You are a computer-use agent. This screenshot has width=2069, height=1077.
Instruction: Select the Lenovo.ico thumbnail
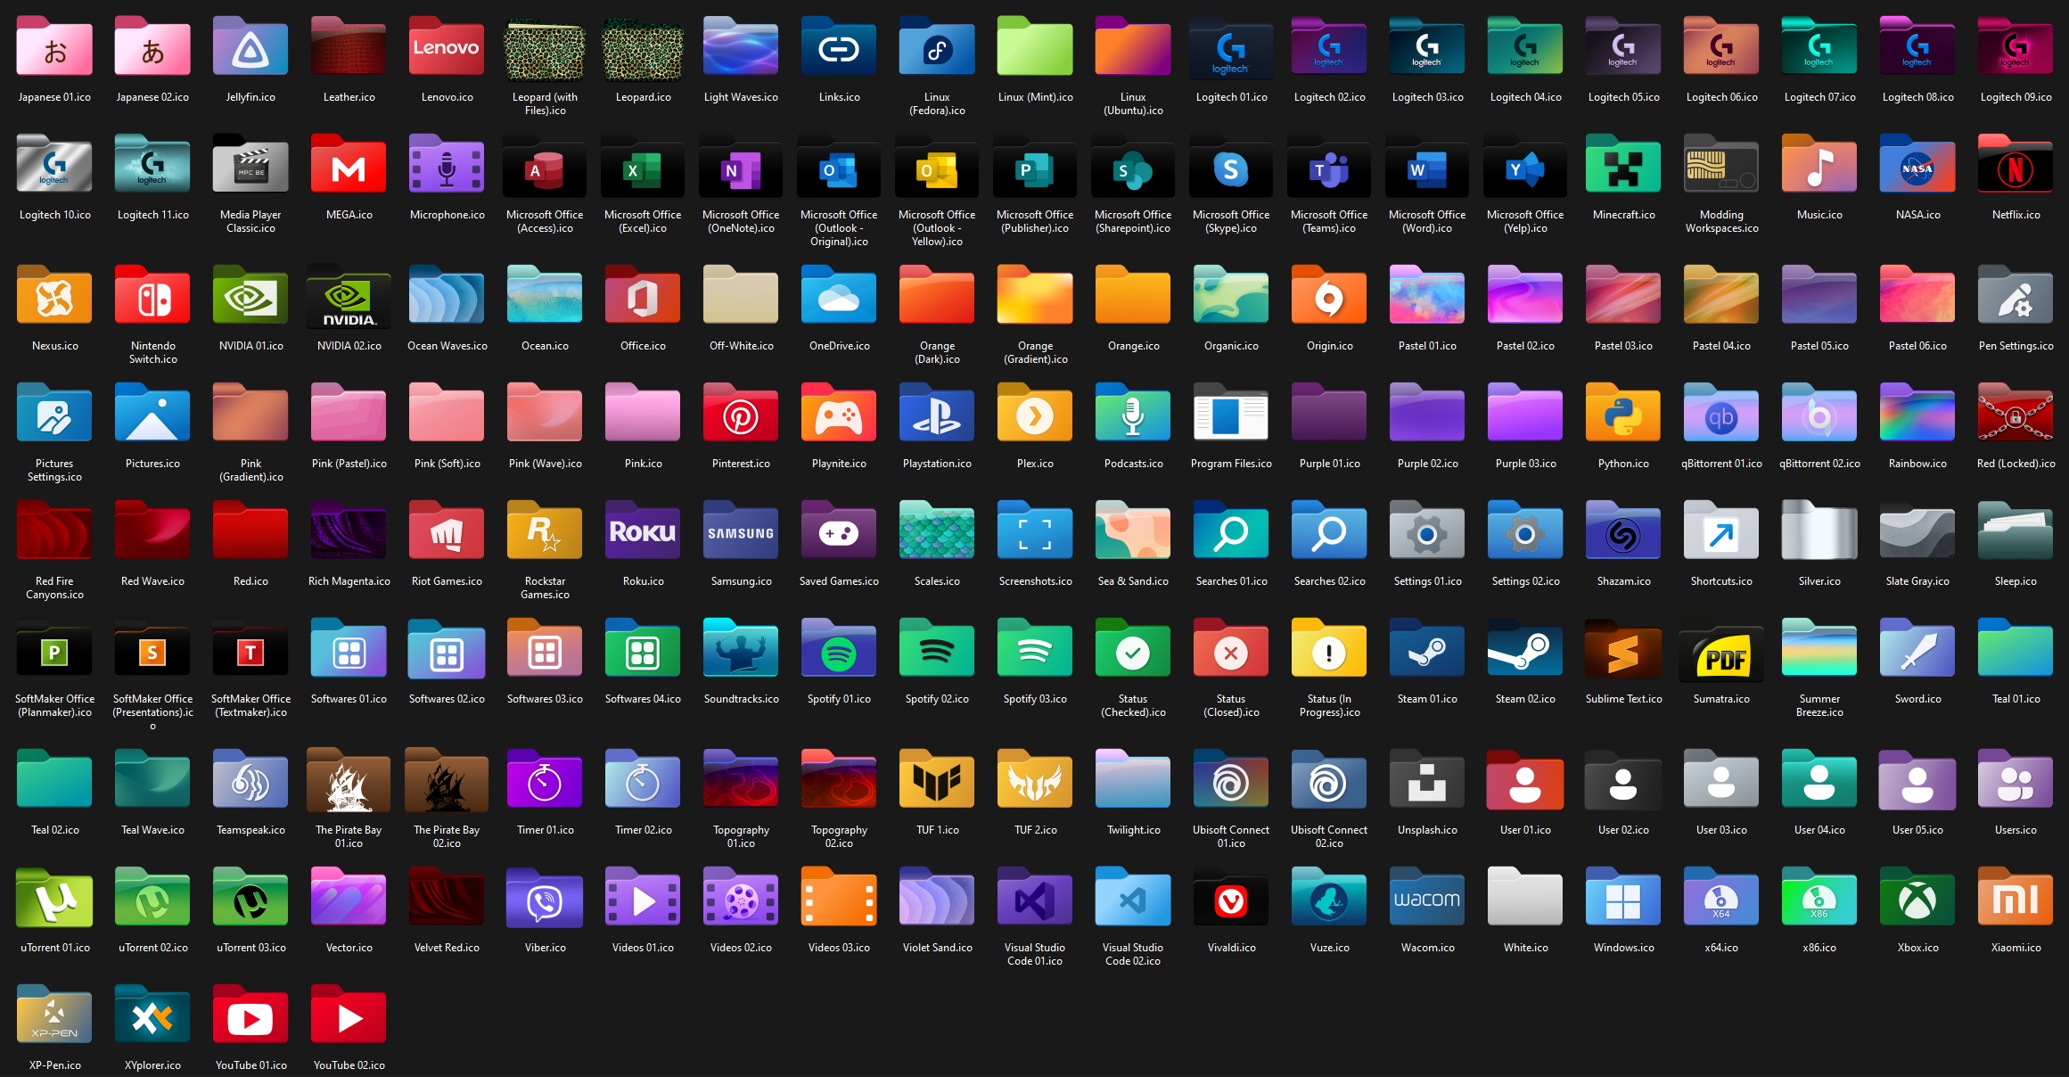point(447,49)
